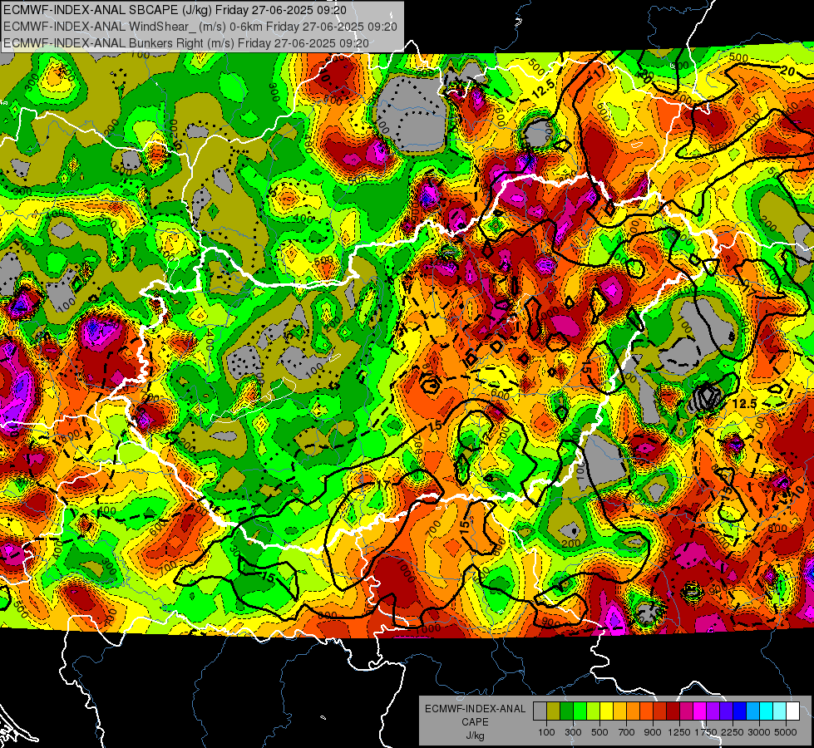The width and height of the screenshot is (814, 748).
Task: Click the bold 20 wind shear contour label
Action: pyautogui.click(x=787, y=71)
